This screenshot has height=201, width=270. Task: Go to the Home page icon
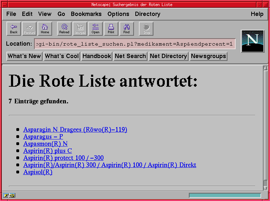[x=45, y=29]
